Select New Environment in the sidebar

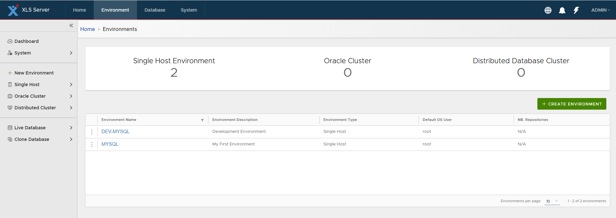(x=34, y=73)
